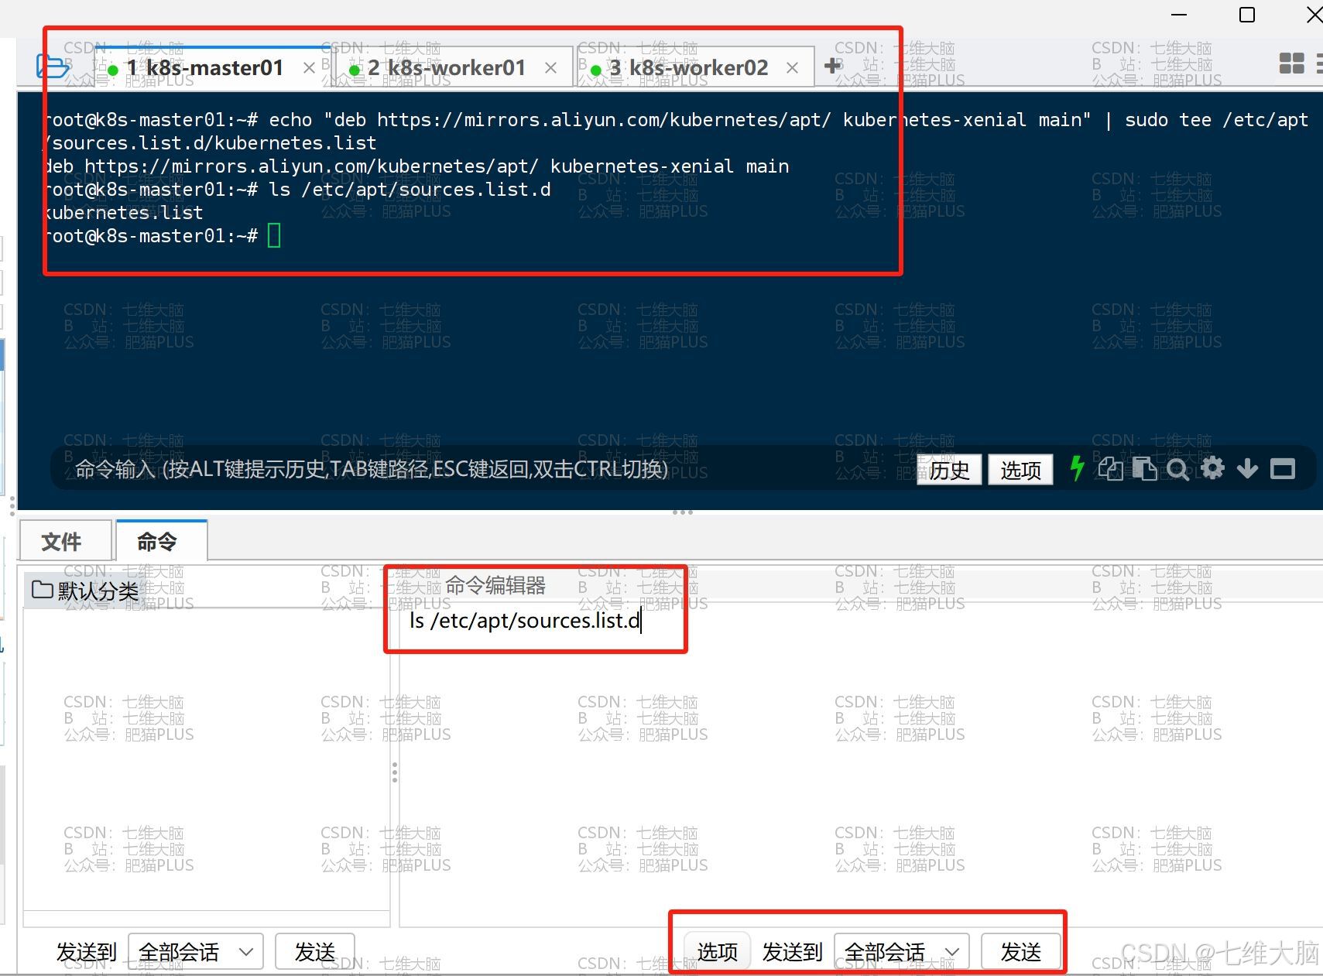
Task: Open the folder icon left of session tabs
Action: [x=53, y=67]
